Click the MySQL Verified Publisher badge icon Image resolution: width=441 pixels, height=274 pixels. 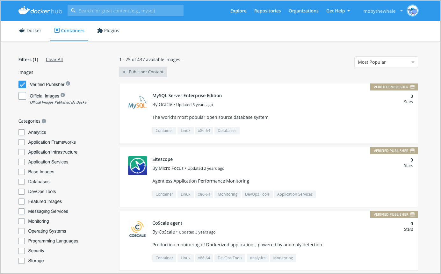point(412,87)
